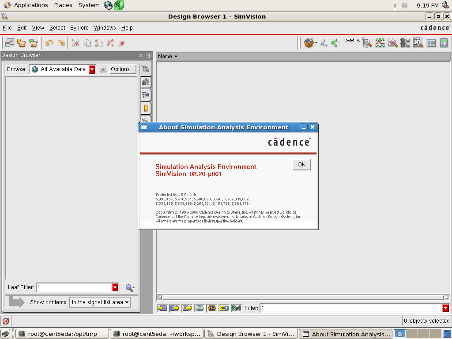Open the System menu in top panel
This screenshot has width=452, height=339.
click(x=89, y=5)
